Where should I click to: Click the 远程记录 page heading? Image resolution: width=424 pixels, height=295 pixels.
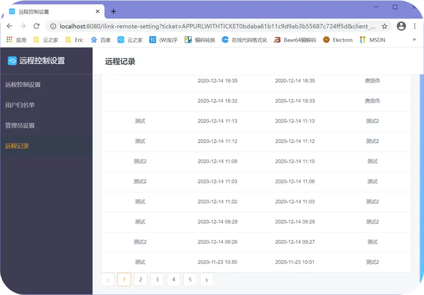[x=120, y=61]
